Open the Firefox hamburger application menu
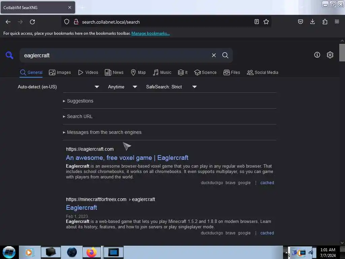The width and height of the screenshot is (345, 259). click(x=337, y=22)
